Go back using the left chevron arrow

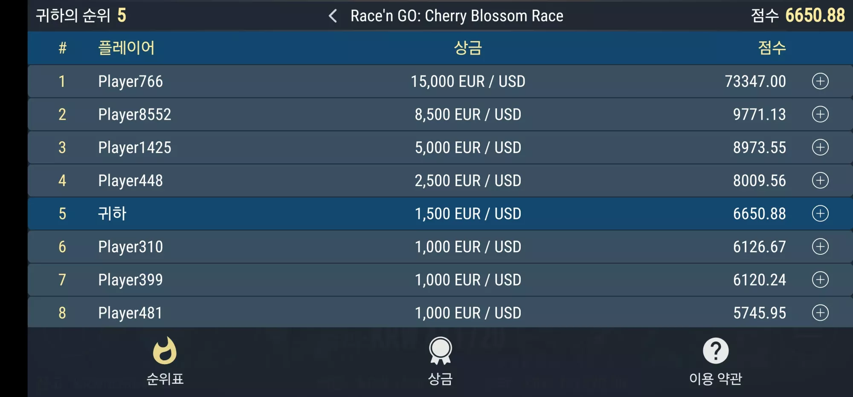(x=333, y=16)
